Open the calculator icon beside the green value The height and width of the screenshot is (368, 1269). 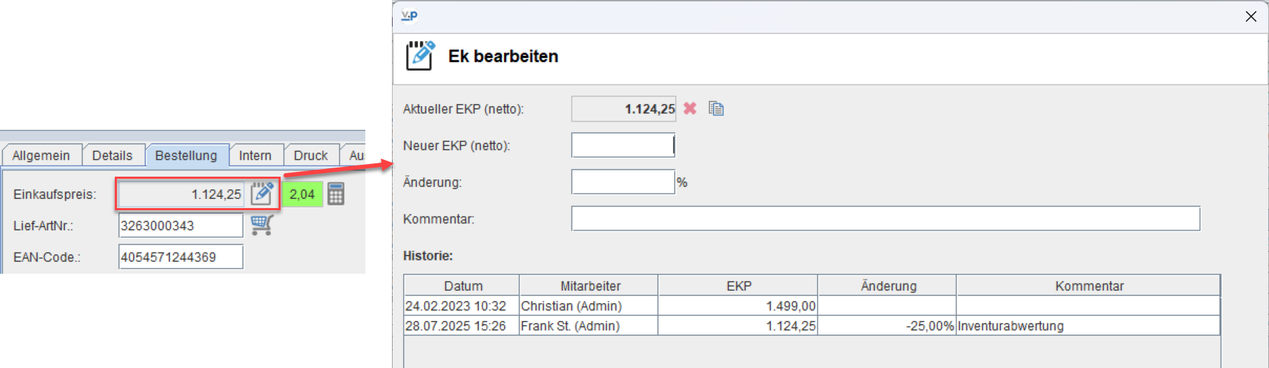(x=336, y=193)
